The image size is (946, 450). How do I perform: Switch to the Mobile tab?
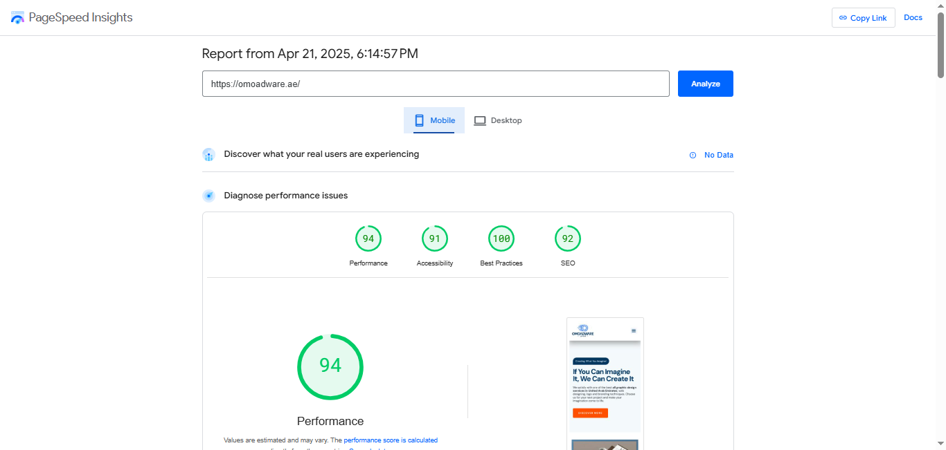pyautogui.click(x=434, y=120)
